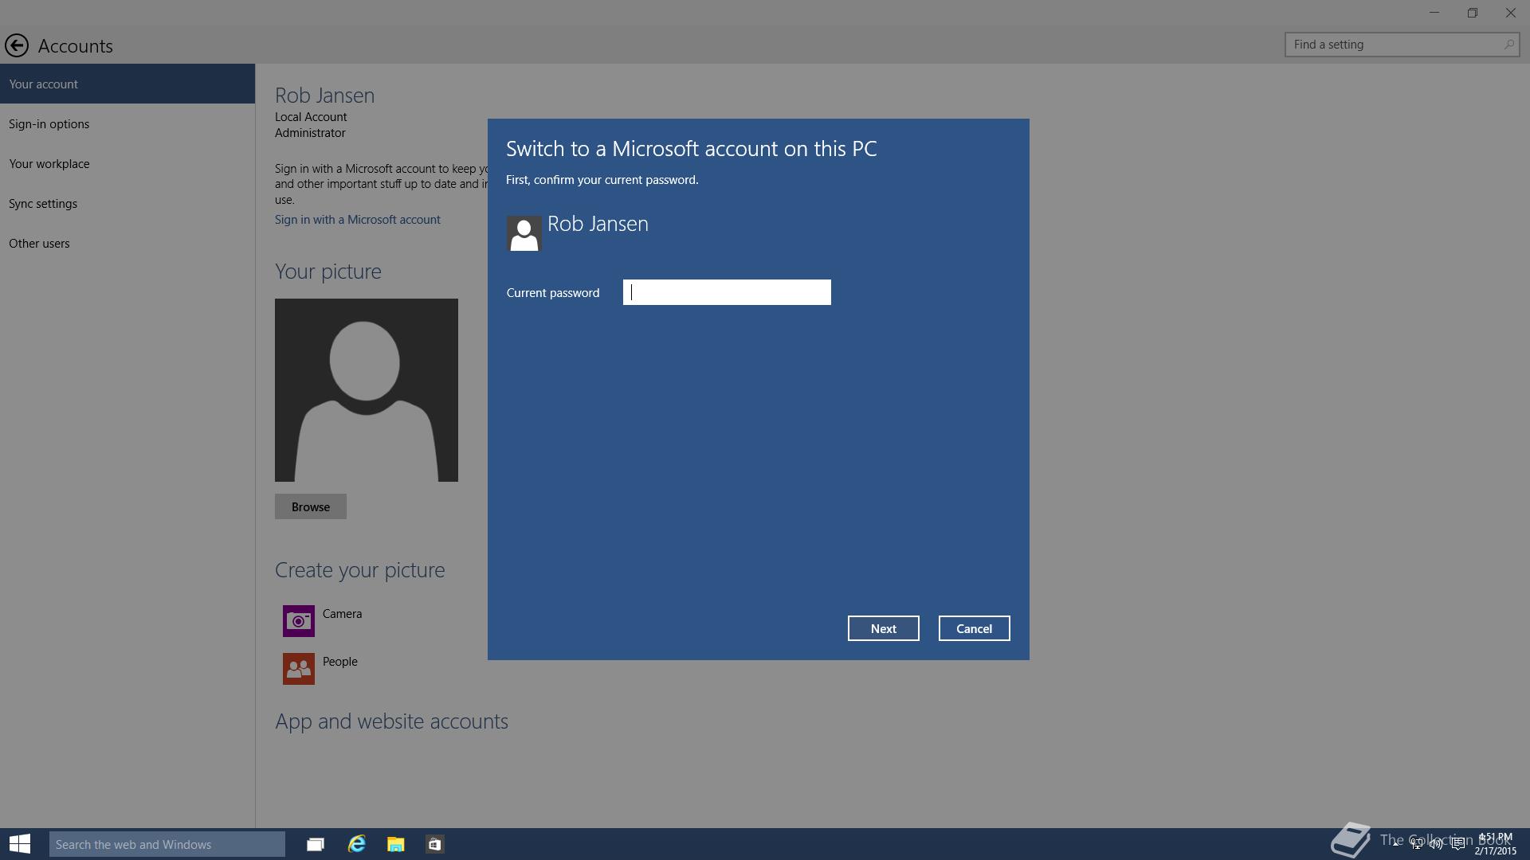Open the People app icon
Image resolution: width=1530 pixels, height=860 pixels.
click(x=299, y=669)
